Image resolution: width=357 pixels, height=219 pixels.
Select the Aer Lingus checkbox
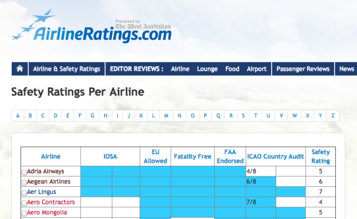pos(24,193)
